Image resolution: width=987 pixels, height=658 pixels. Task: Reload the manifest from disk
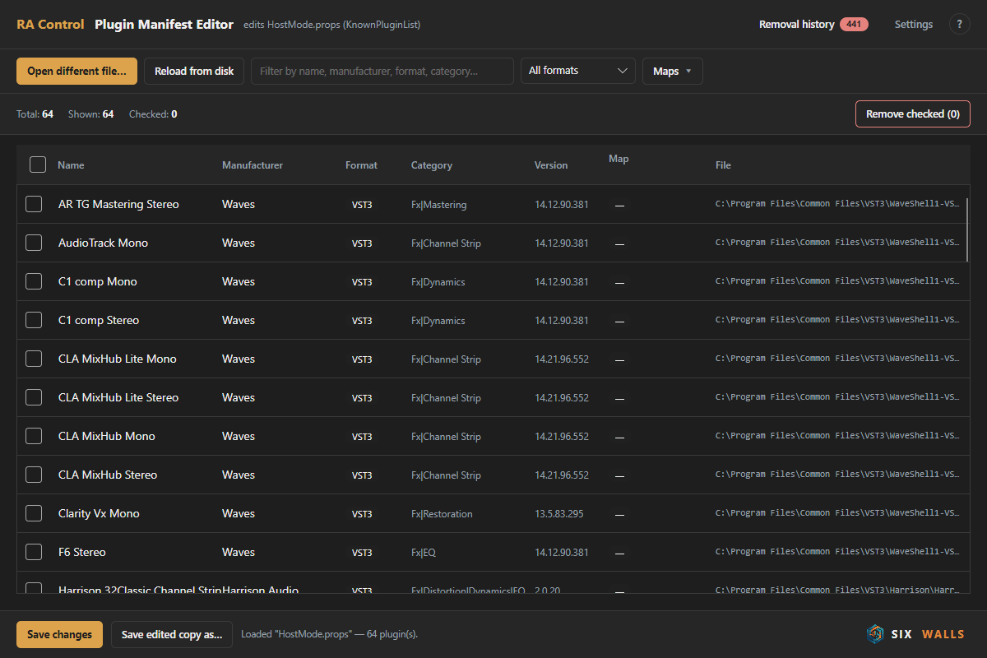[x=194, y=71]
